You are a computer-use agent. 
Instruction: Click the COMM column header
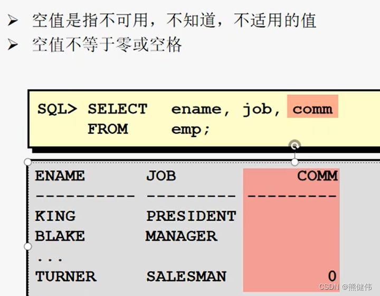(318, 176)
